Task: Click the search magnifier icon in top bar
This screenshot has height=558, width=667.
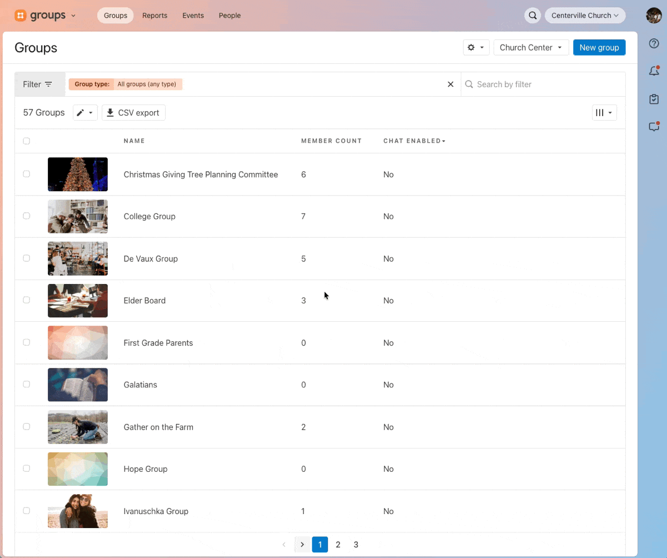Action: pos(532,16)
